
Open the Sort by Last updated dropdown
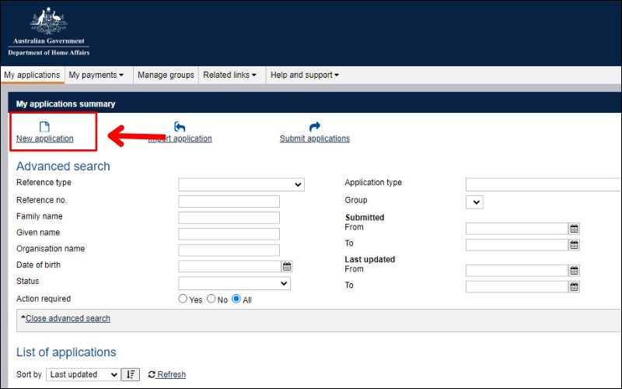click(83, 374)
